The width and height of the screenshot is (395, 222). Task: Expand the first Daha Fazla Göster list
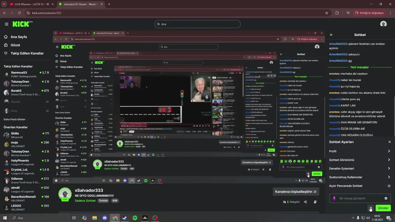tap(15, 119)
